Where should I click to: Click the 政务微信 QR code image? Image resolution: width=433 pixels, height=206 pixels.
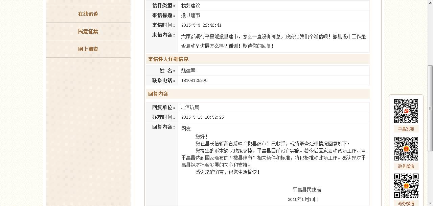[406, 149]
